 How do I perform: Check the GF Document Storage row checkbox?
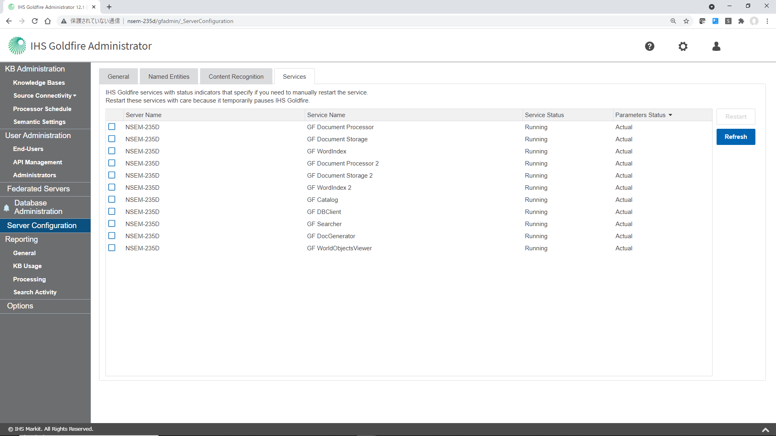pyautogui.click(x=112, y=139)
